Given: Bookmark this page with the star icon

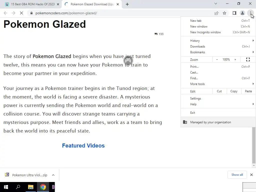Looking at the screenshot, I should coord(224,13).
